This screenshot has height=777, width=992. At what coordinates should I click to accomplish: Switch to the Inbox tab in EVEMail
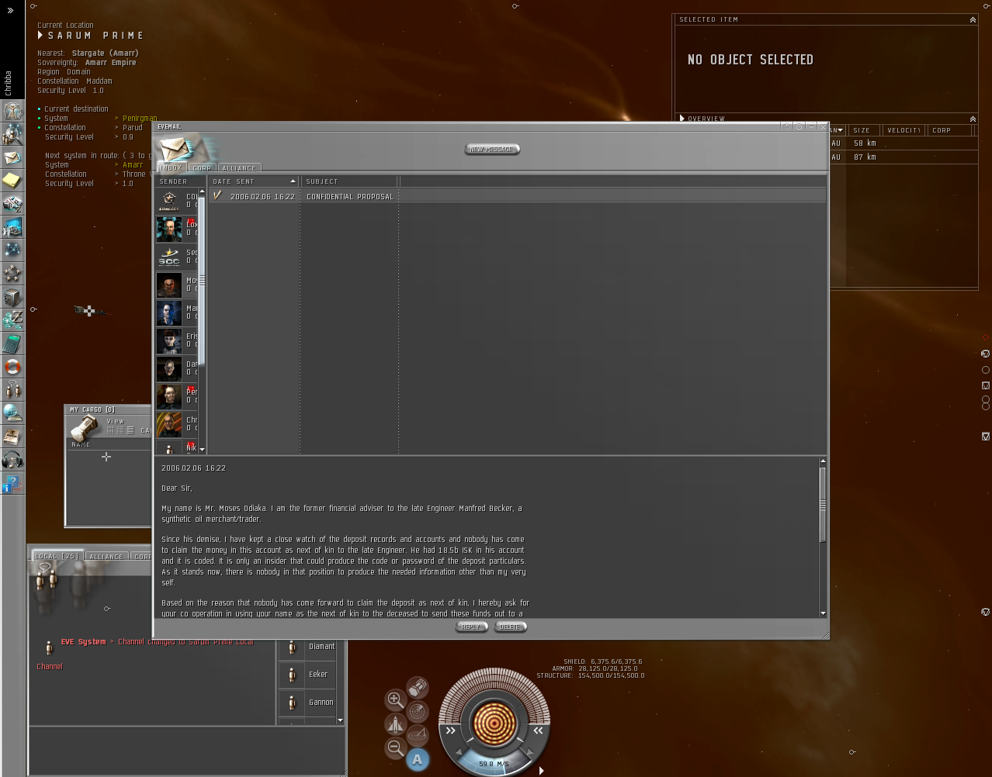(x=172, y=167)
